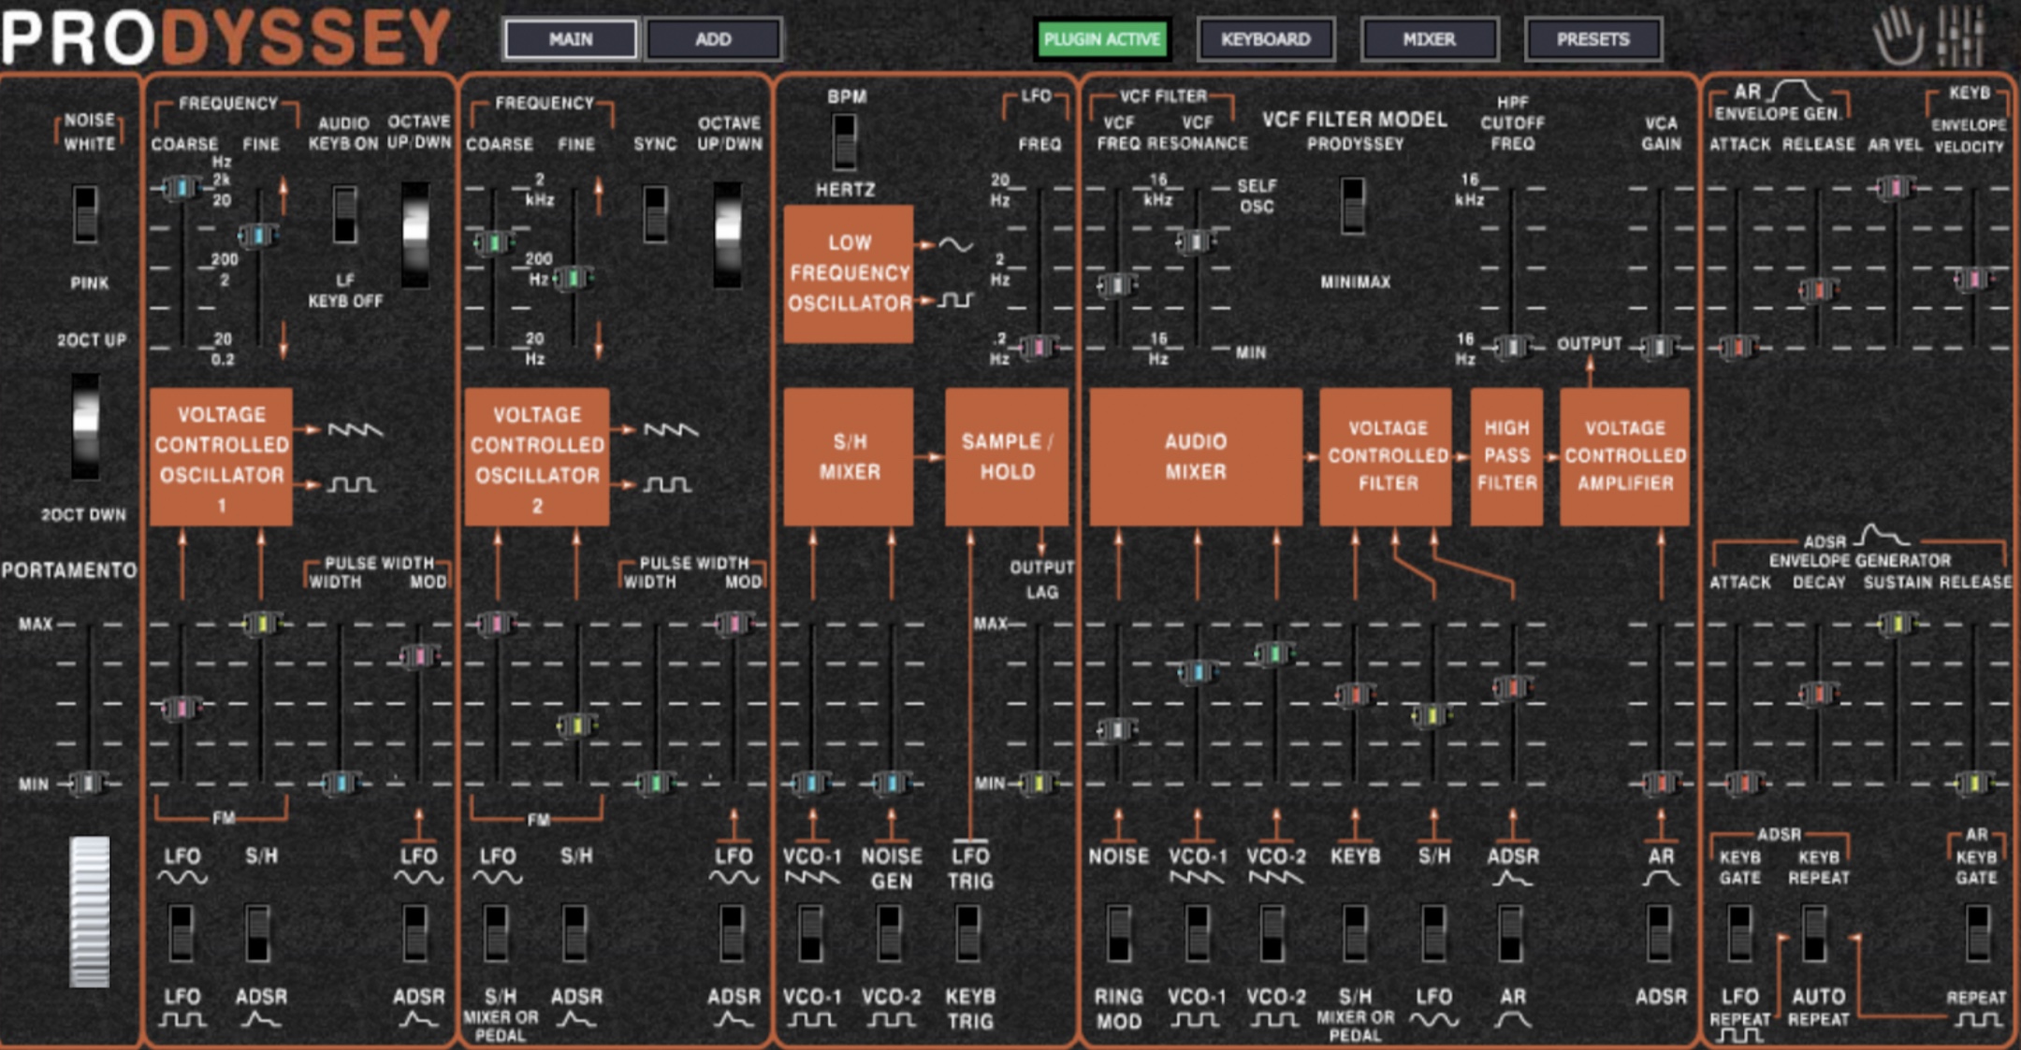Toggle the Ring Mod / Noise source switch
Image resolution: width=2021 pixels, height=1050 pixels.
[1118, 932]
